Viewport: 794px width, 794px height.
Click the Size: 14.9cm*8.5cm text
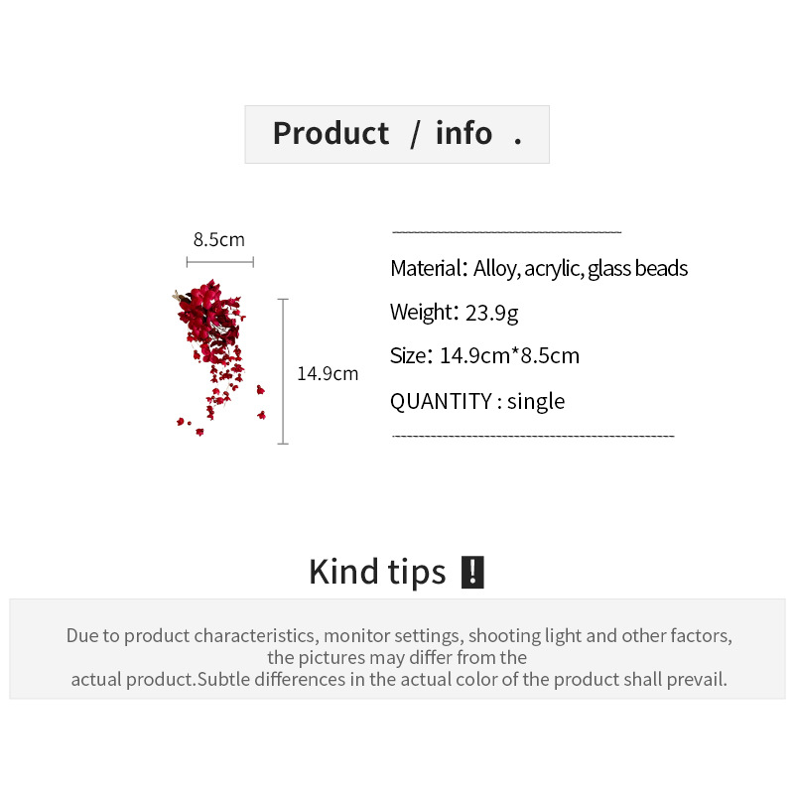tap(484, 355)
